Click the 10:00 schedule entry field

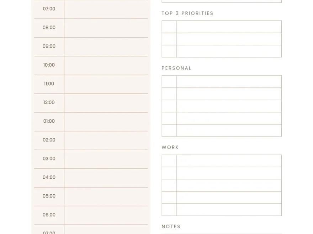(x=106, y=66)
